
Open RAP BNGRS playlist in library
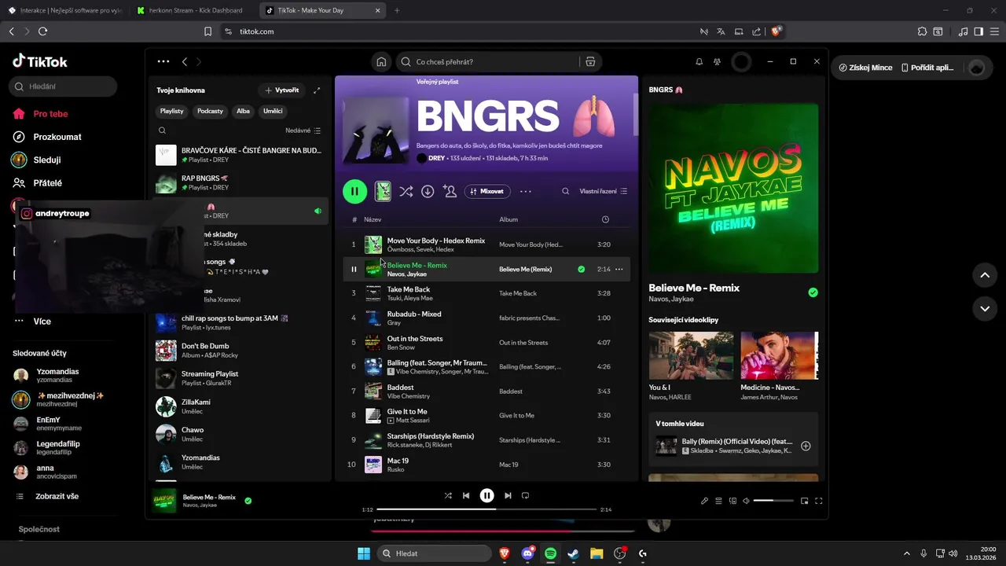[240, 183]
